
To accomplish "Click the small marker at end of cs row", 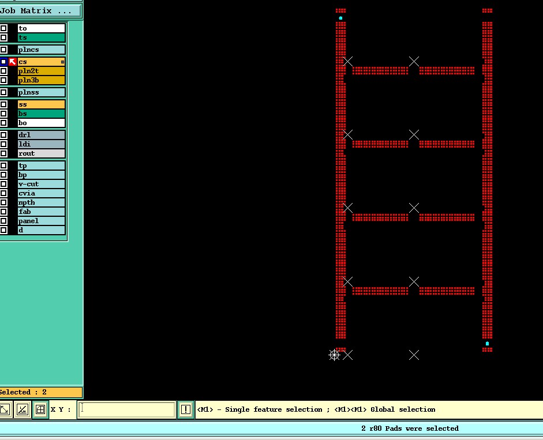I will (x=62, y=62).
